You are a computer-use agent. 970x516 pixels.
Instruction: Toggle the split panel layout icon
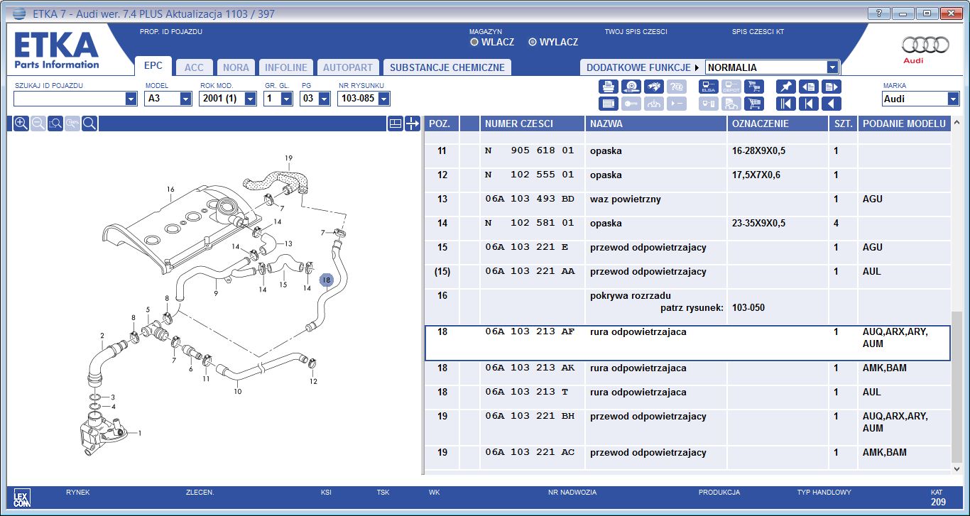[396, 123]
